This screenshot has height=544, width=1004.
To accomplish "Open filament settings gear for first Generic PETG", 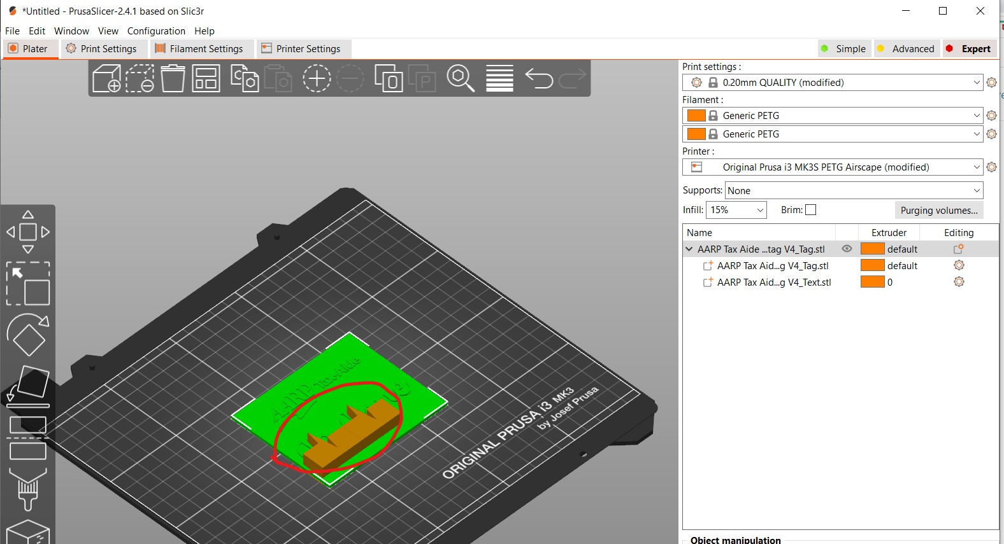I will coord(991,115).
